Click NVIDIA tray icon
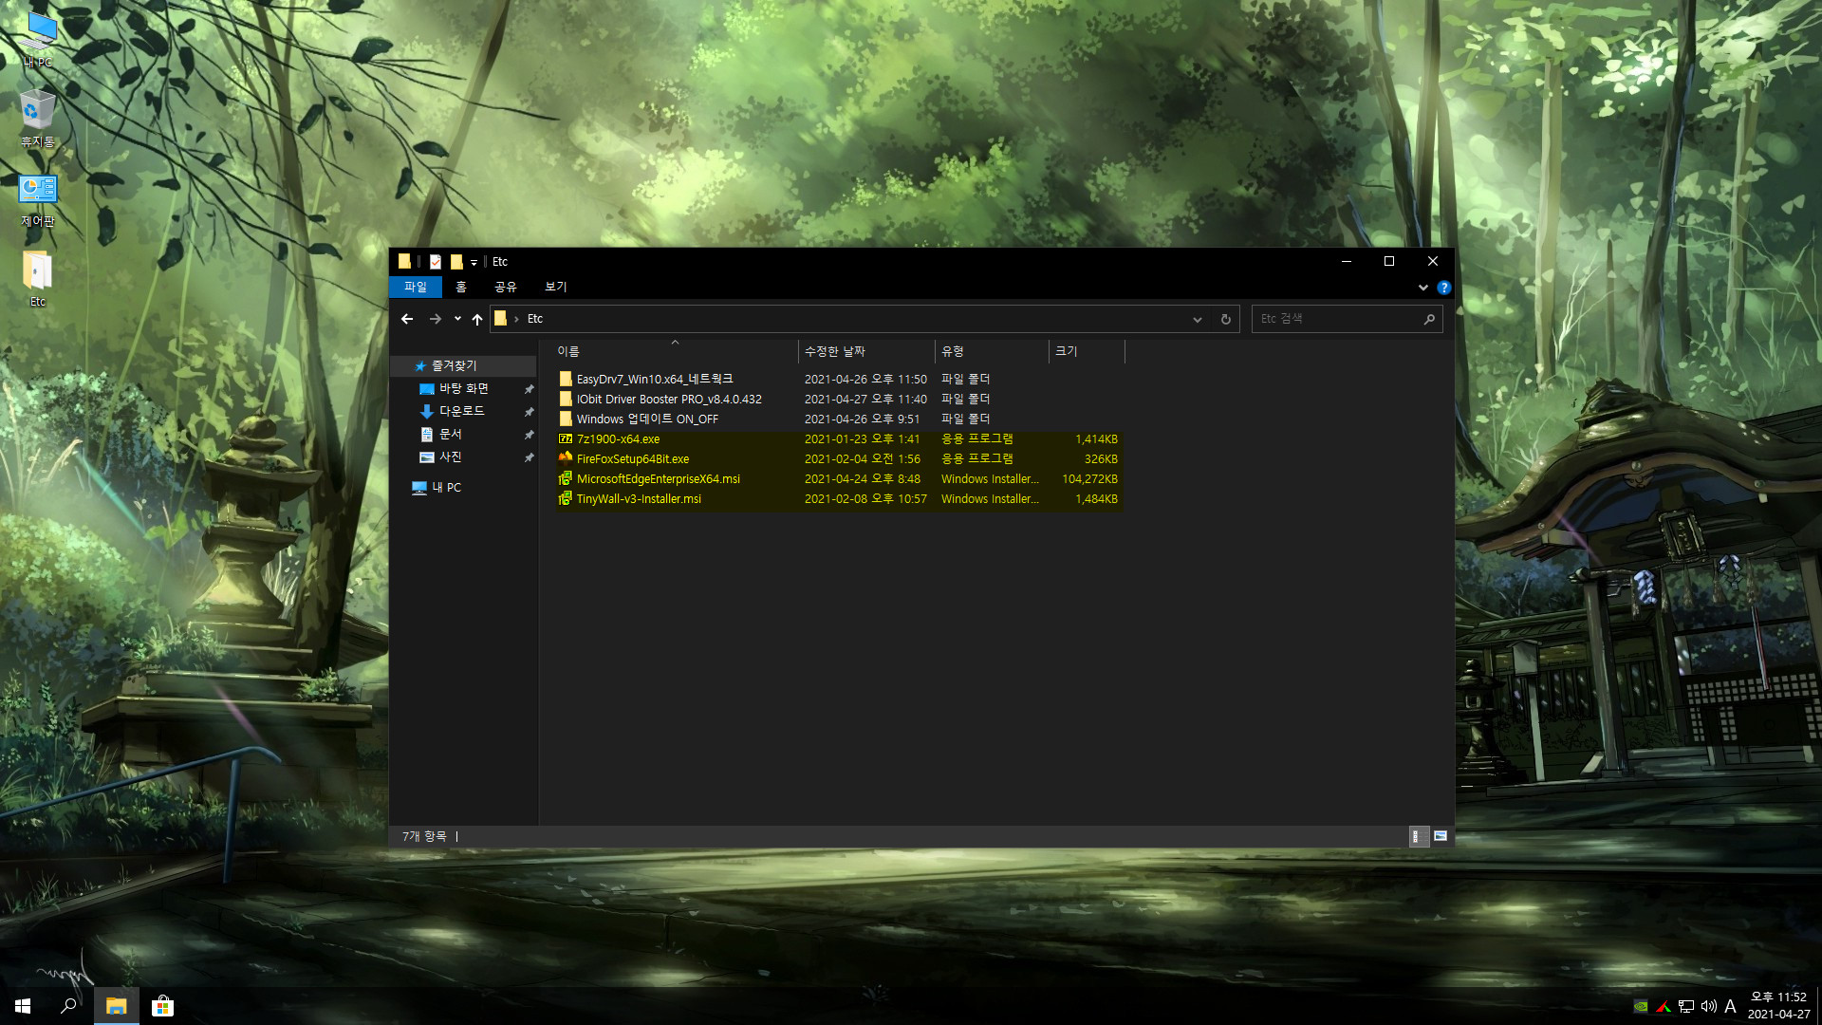The image size is (1822, 1025). (x=1641, y=1007)
